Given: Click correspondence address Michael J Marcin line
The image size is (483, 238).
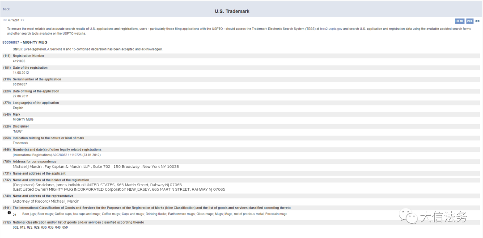Looking at the screenshot, I should [96, 167].
